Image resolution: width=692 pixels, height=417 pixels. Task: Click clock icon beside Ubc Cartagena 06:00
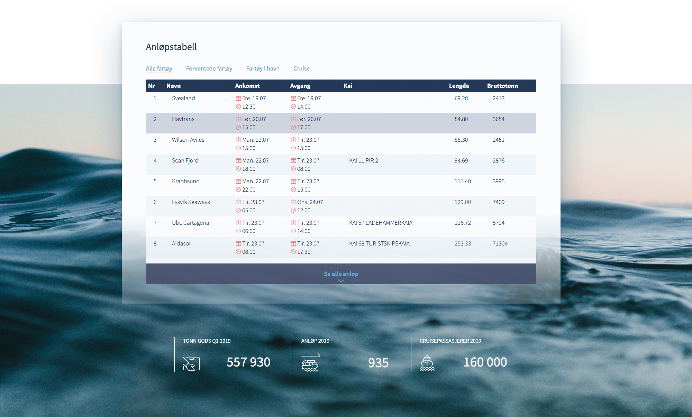(x=238, y=231)
